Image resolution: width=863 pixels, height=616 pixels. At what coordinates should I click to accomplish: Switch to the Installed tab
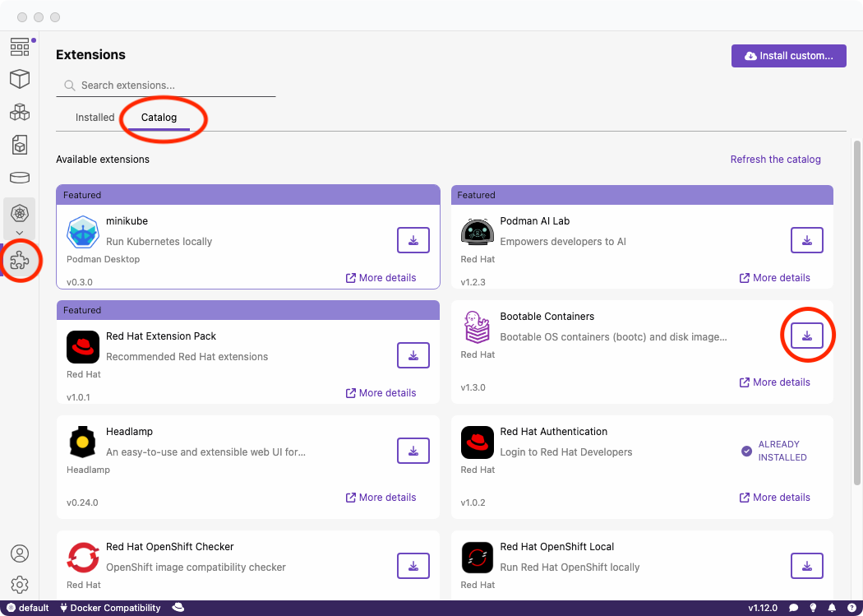(95, 118)
